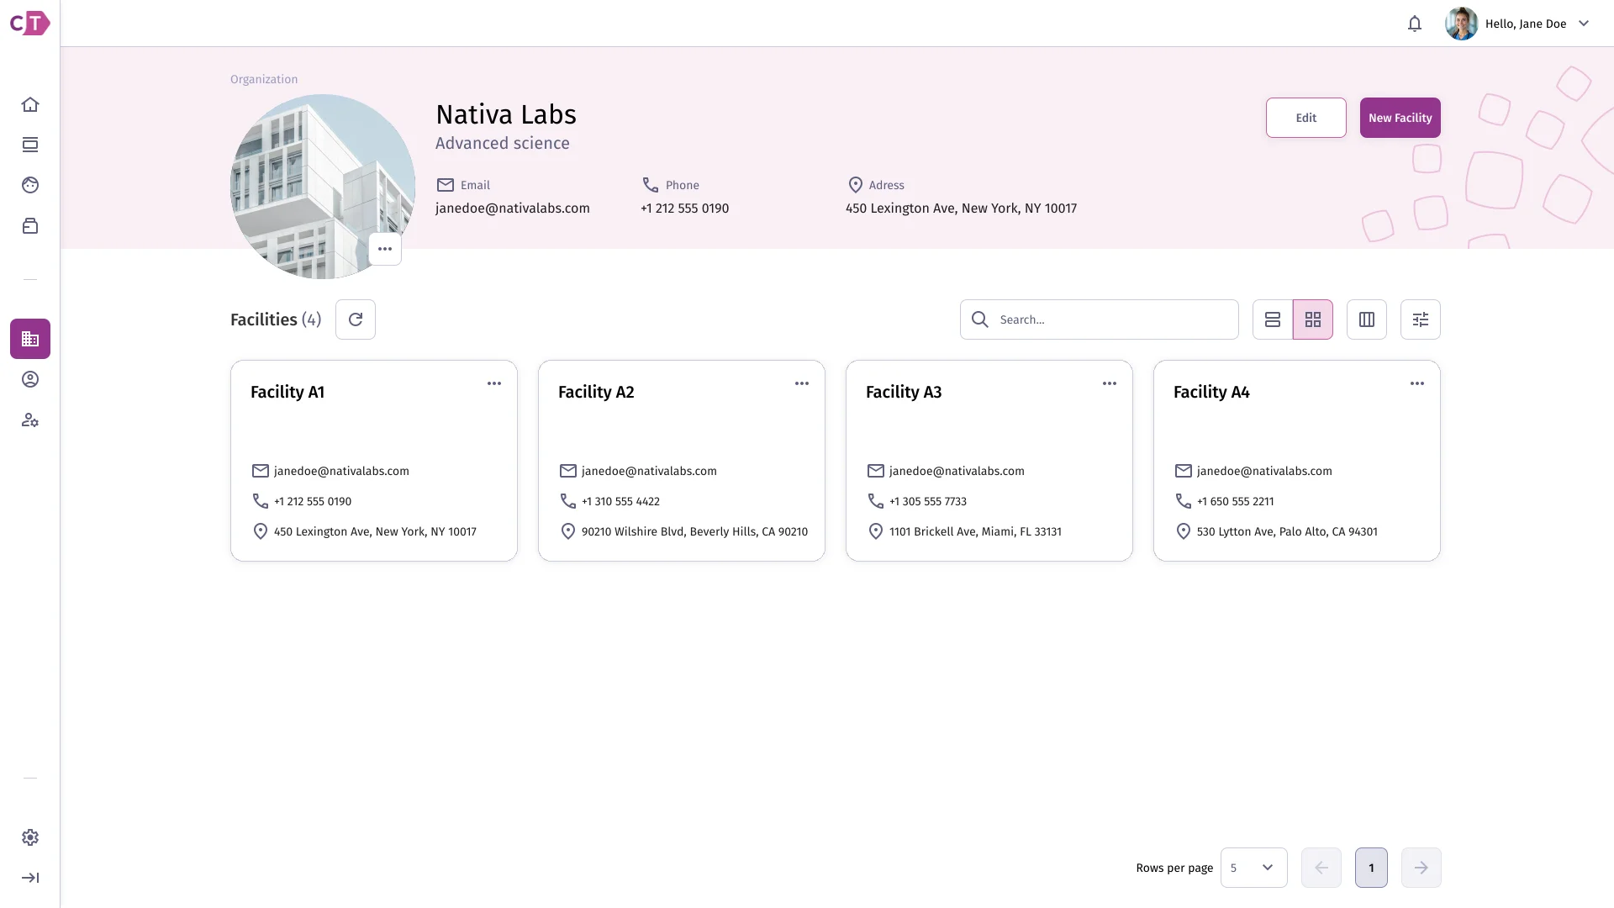The height and width of the screenshot is (908, 1614).
Task: Open the column settings icon
Action: point(1367,319)
